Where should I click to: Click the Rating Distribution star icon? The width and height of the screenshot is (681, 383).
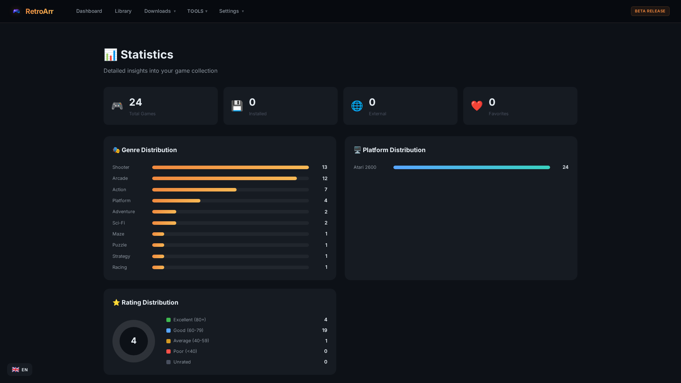116,302
